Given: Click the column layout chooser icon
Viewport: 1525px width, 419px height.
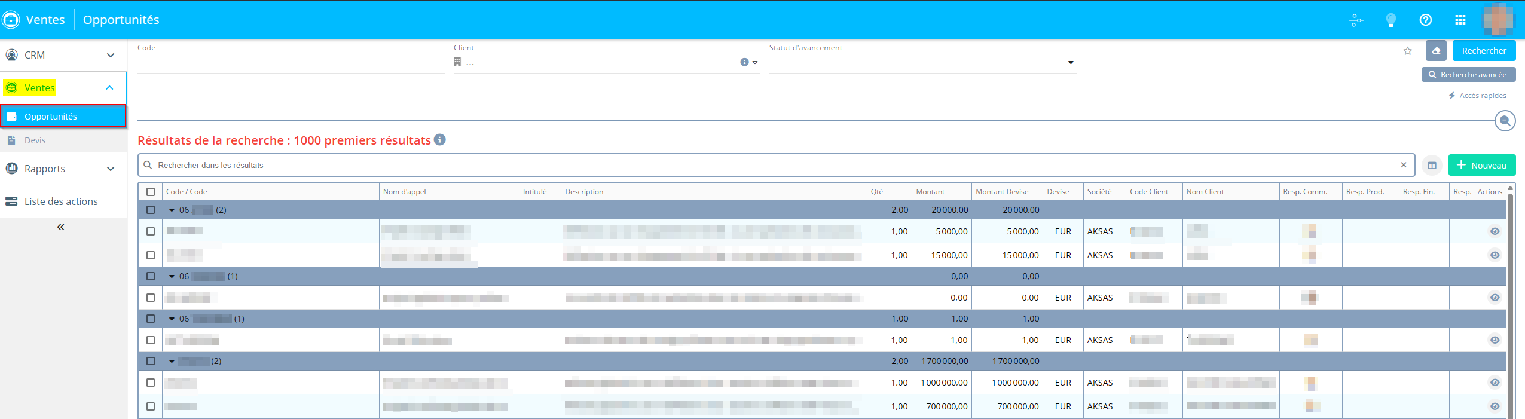Looking at the screenshot, I should coord(1432,166).
